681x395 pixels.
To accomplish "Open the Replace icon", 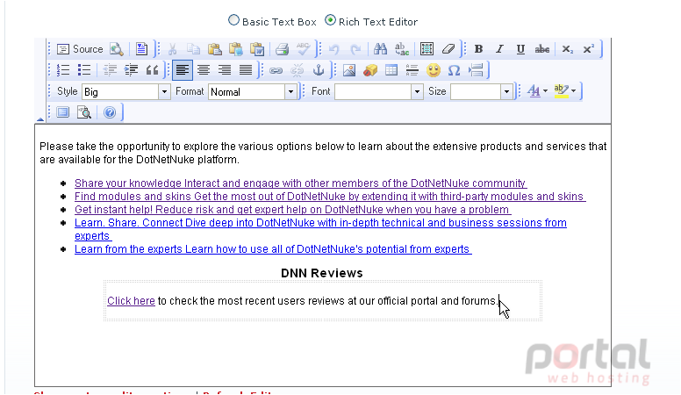I will (402, 49).
